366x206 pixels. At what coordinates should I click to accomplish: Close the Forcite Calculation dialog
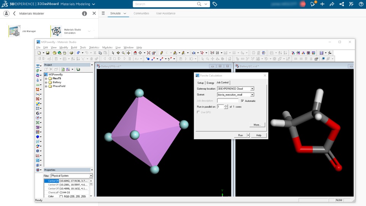point(265,76)
